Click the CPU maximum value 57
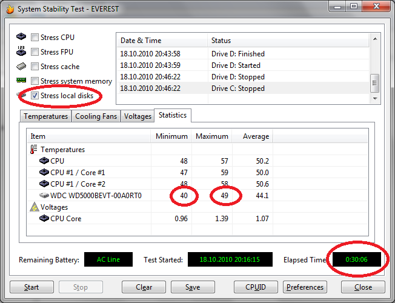The width and height of the screenshot is (395, 303). [x=224, y=161]
